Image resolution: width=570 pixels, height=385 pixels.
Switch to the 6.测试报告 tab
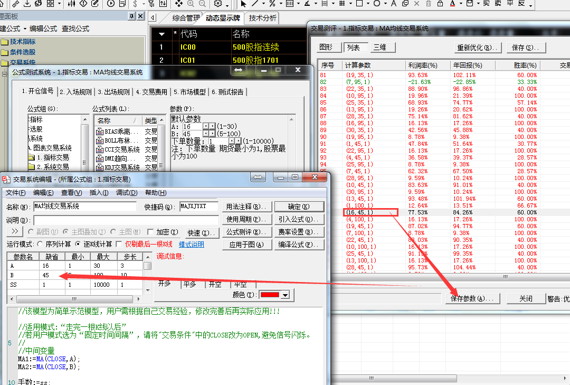228,92
